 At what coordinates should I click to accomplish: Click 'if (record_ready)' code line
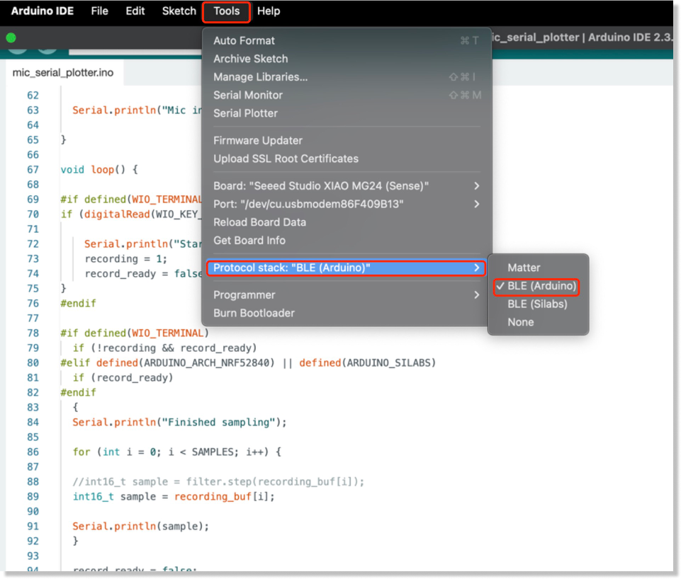click(x=123, y=378)
